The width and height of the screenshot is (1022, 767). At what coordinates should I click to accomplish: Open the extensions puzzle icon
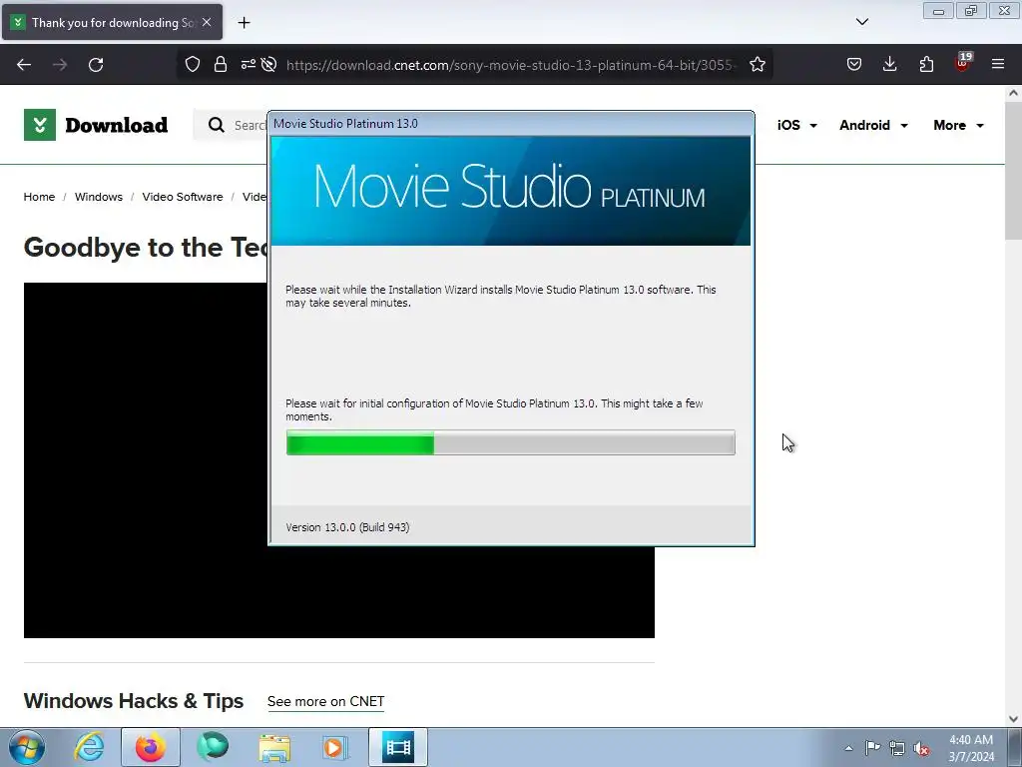(x=926, y=64)
